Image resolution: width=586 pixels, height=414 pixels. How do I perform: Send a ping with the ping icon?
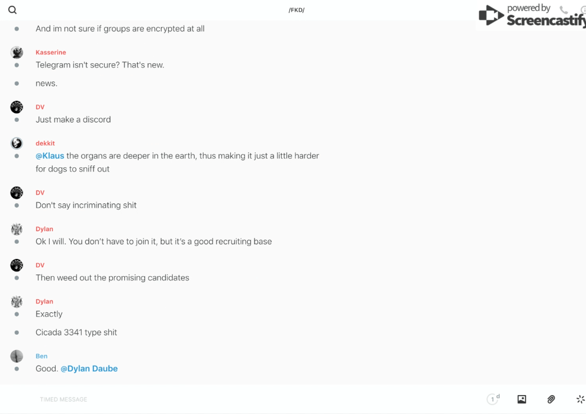point(580,399)
